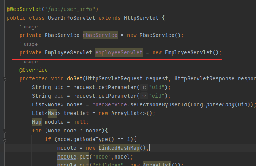Select the highlighted rbacService field name
This screenshot has height=166, width=256.
pyautogui.click(x=100, y=35)
